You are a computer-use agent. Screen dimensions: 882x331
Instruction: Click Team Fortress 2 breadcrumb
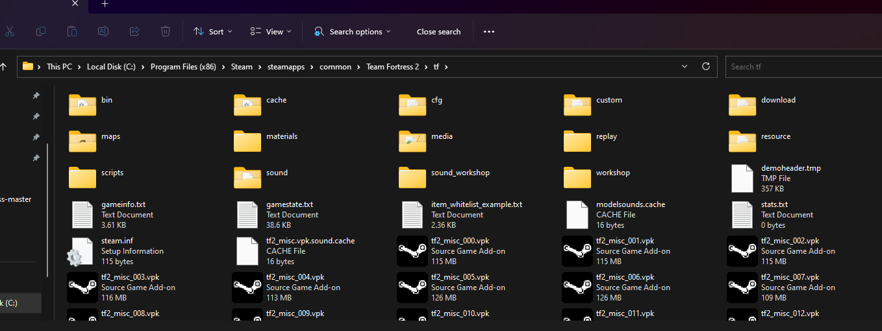tap(392, 67)
